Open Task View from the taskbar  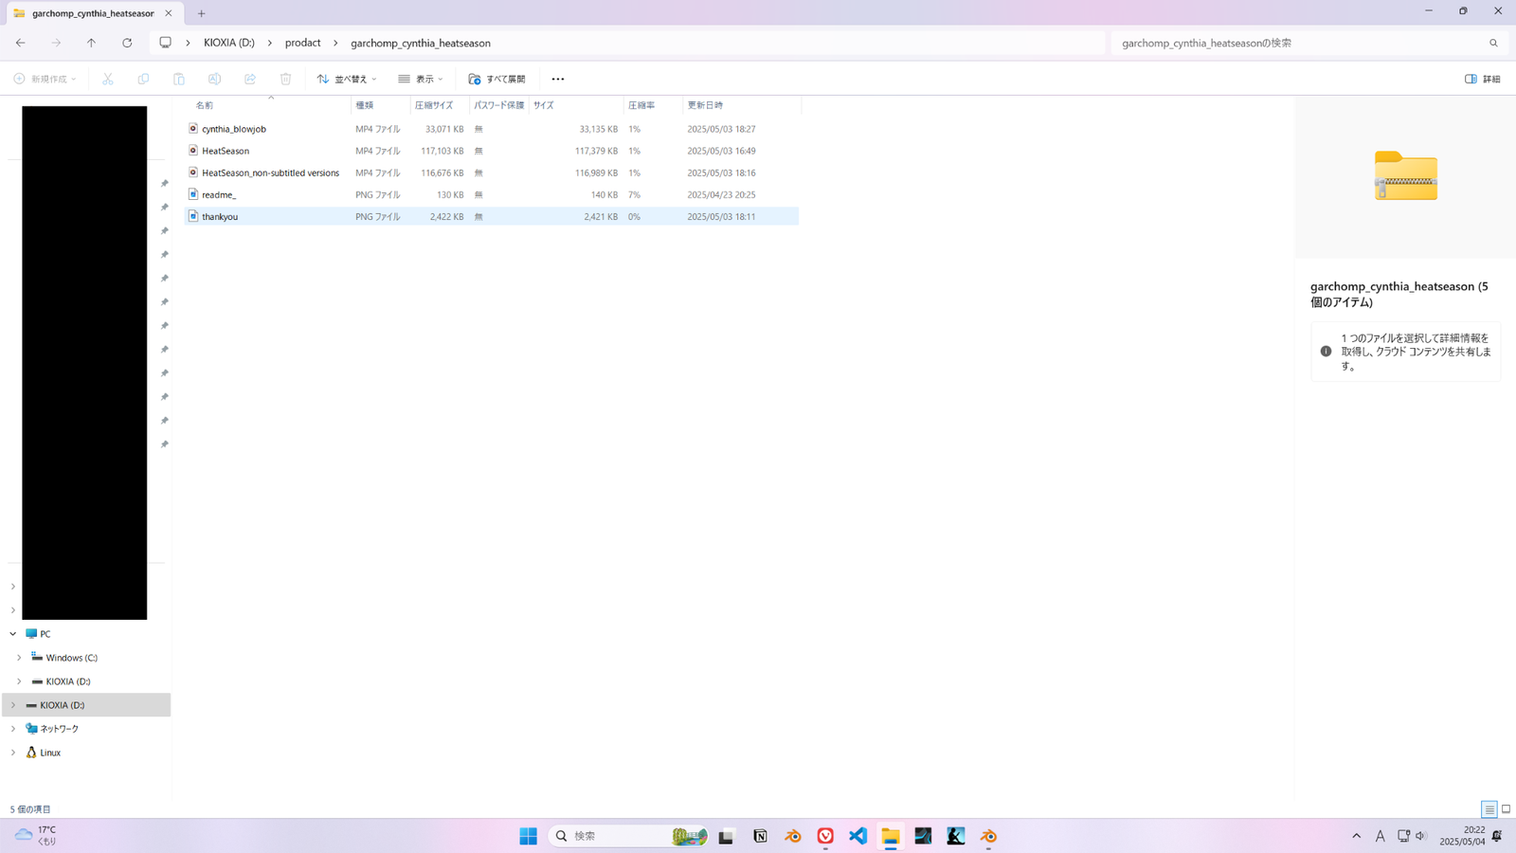click(727, 836)
